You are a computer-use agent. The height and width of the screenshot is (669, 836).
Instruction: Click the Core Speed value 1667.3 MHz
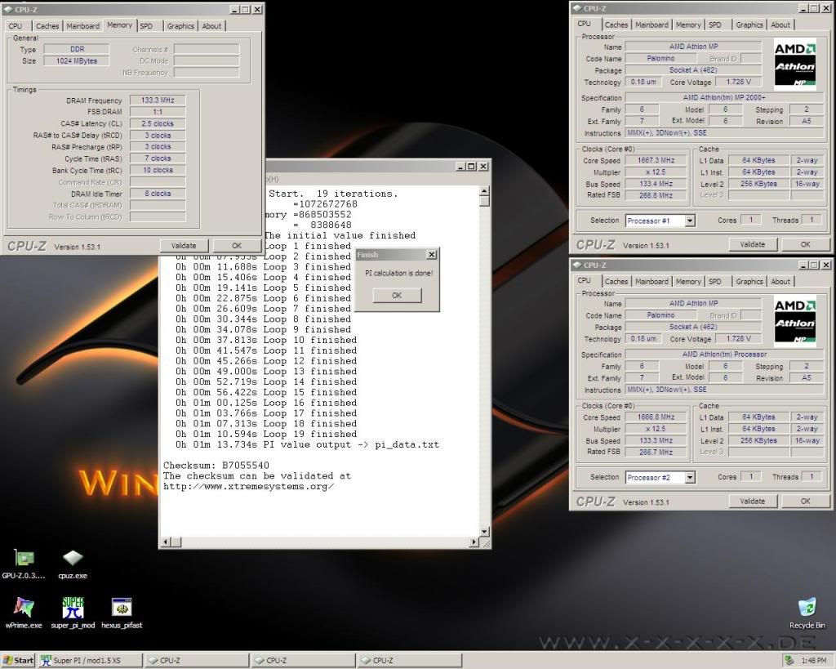656,160
